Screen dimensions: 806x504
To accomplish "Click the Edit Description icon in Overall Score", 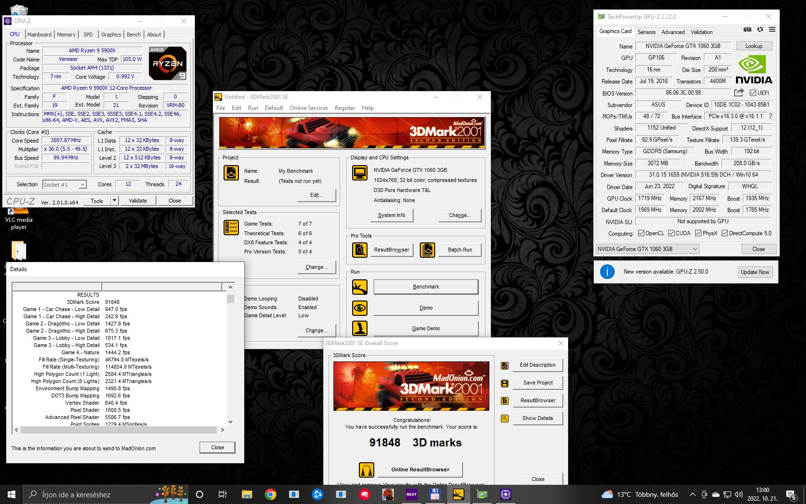I will [x=505, y=366].
